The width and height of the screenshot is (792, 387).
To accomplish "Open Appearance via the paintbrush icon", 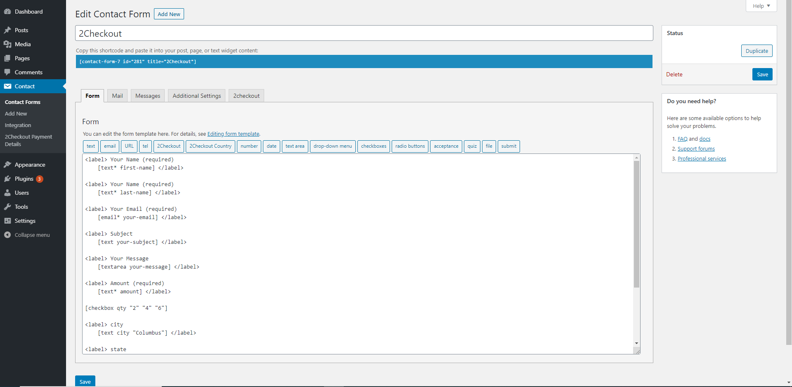I will pyautogui.click(x=7, y=165).
